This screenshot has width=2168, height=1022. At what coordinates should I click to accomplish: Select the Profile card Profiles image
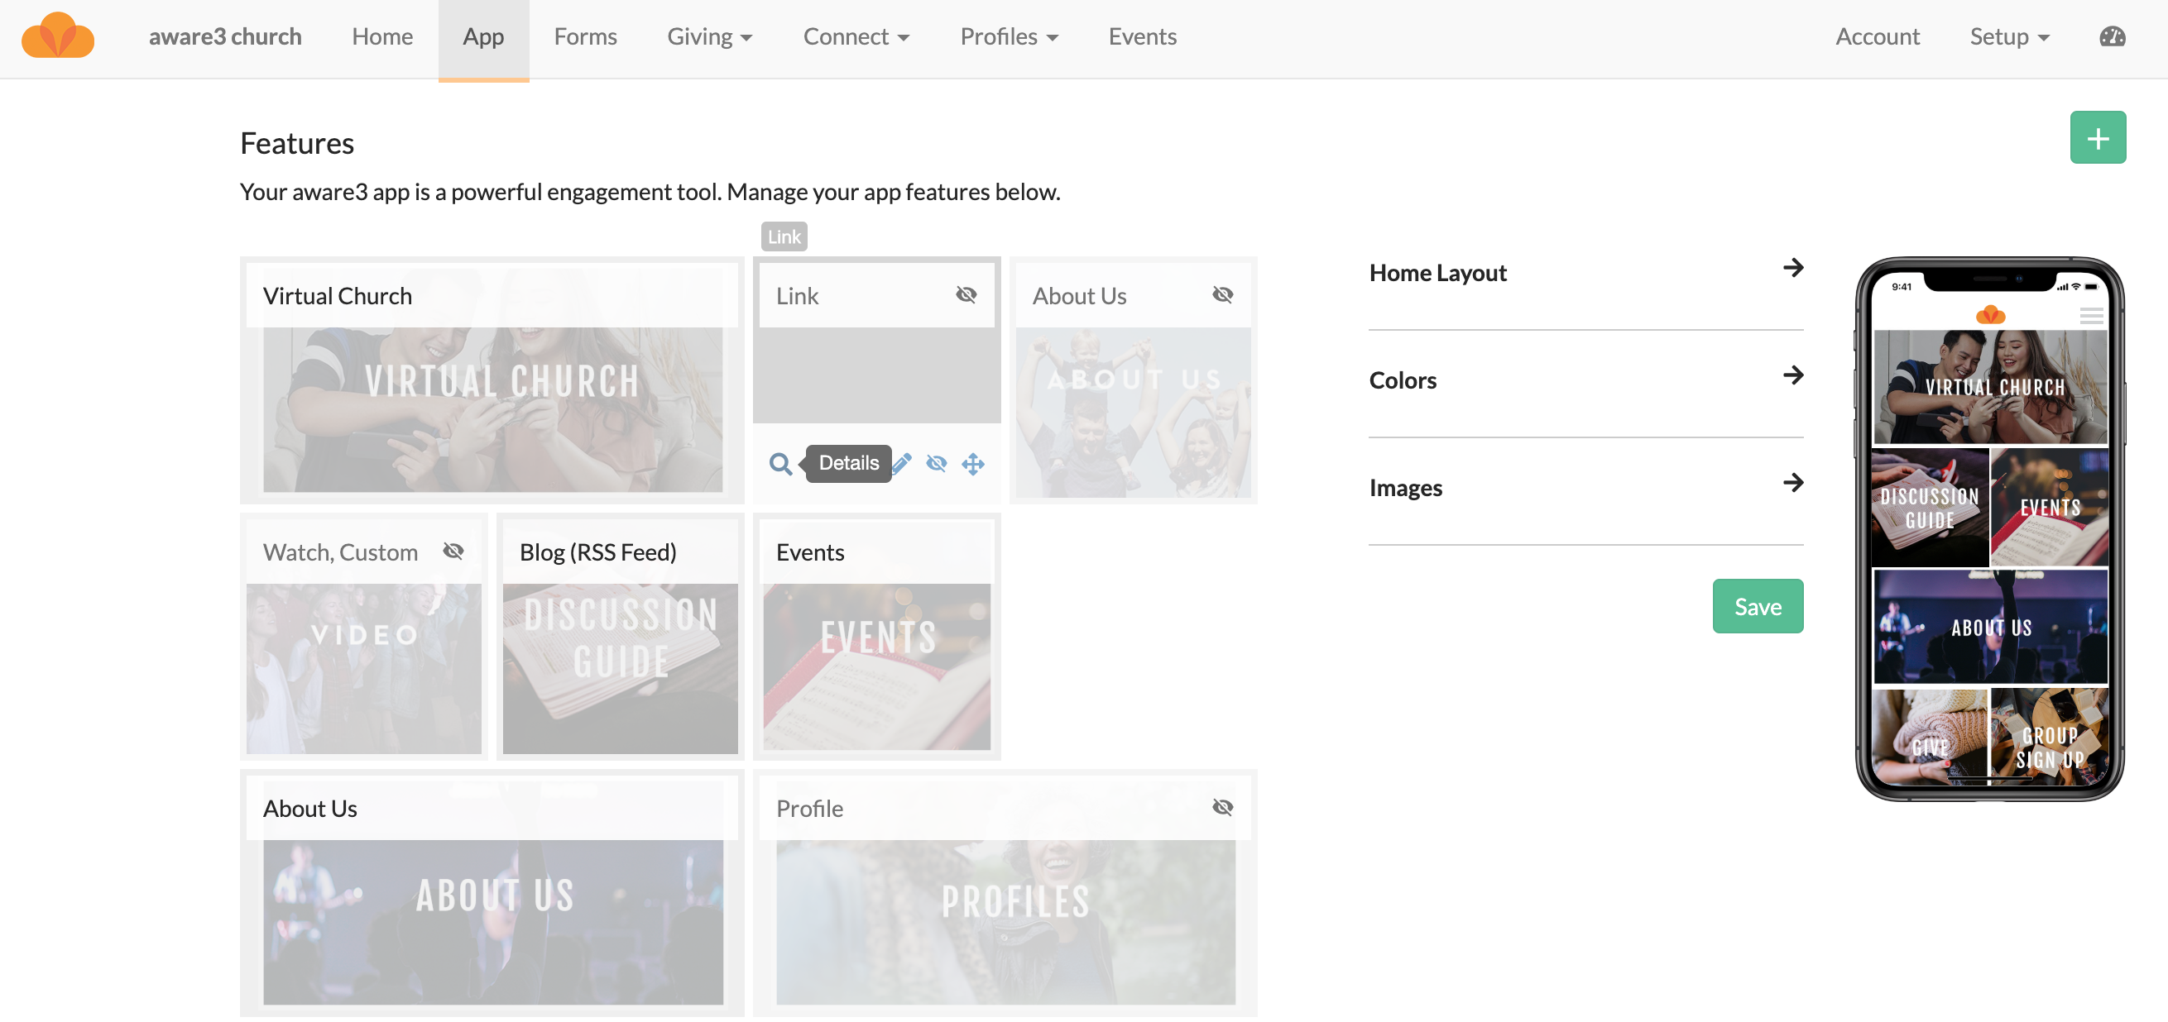1005,922
